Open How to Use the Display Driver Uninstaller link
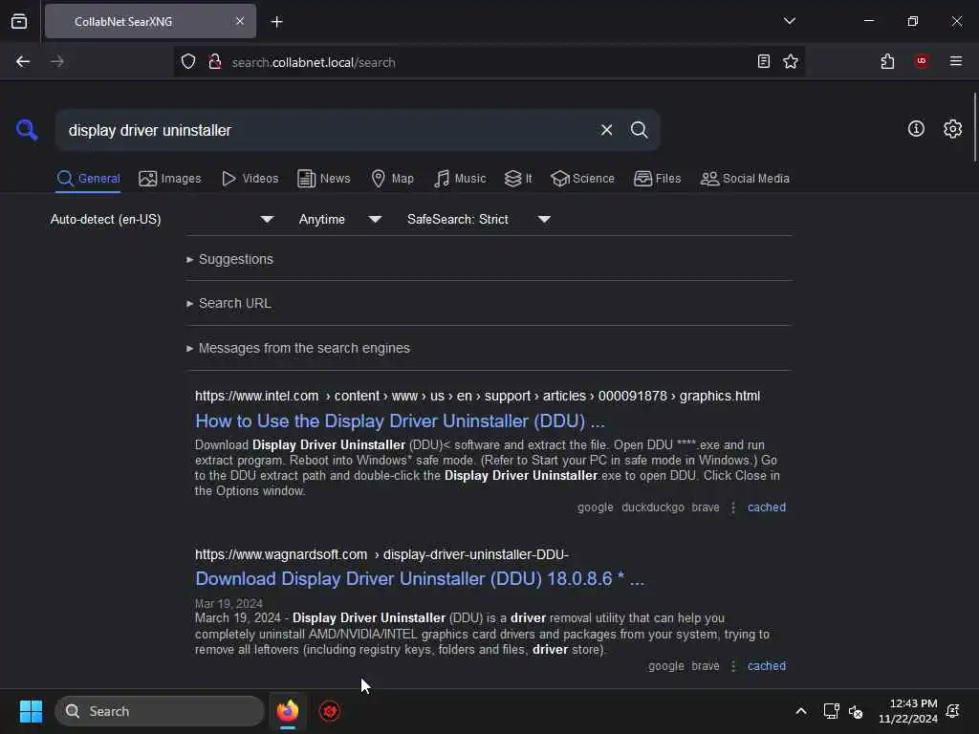The image size is (979, 734). pos(401,421)
